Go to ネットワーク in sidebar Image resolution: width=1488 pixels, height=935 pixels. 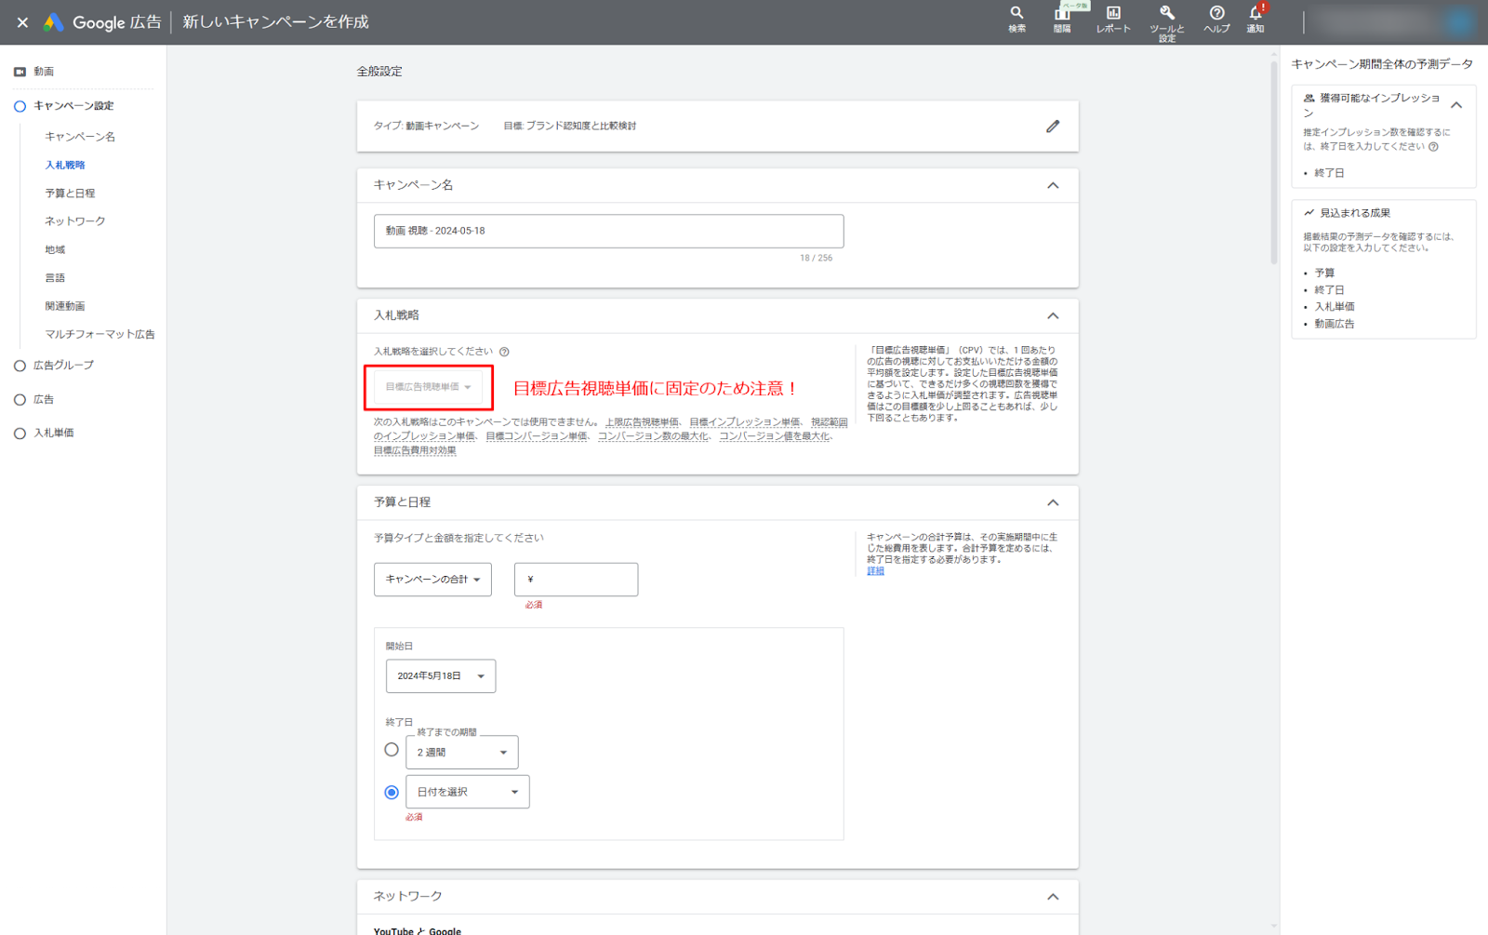click(75, 221)
